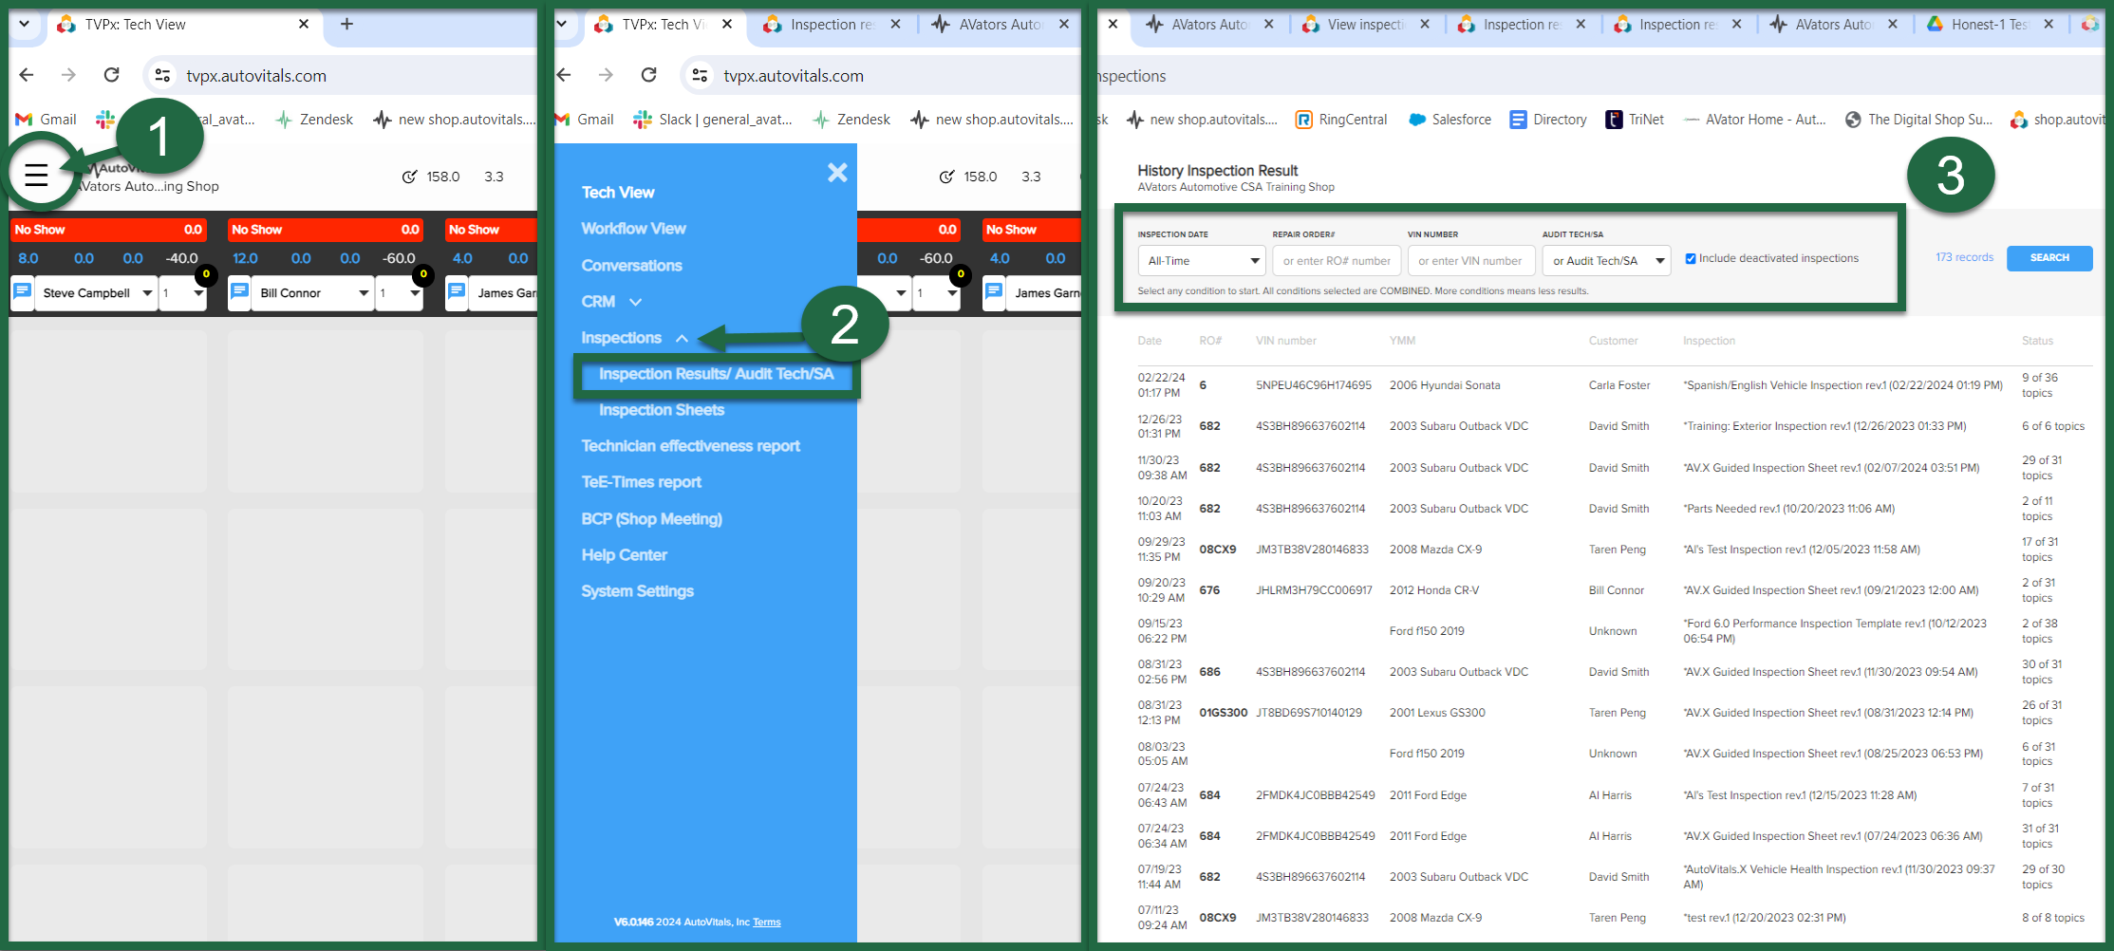Open a new browser tab with plus button
Image resolution: width=2114 pixels, height=951 pixels.
[x=346, y=25]
